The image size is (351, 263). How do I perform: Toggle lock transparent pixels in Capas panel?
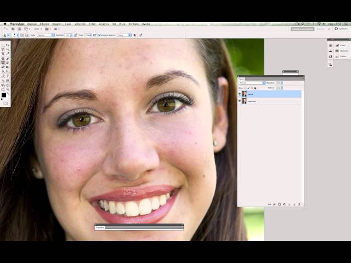click(x=245, y=88)
